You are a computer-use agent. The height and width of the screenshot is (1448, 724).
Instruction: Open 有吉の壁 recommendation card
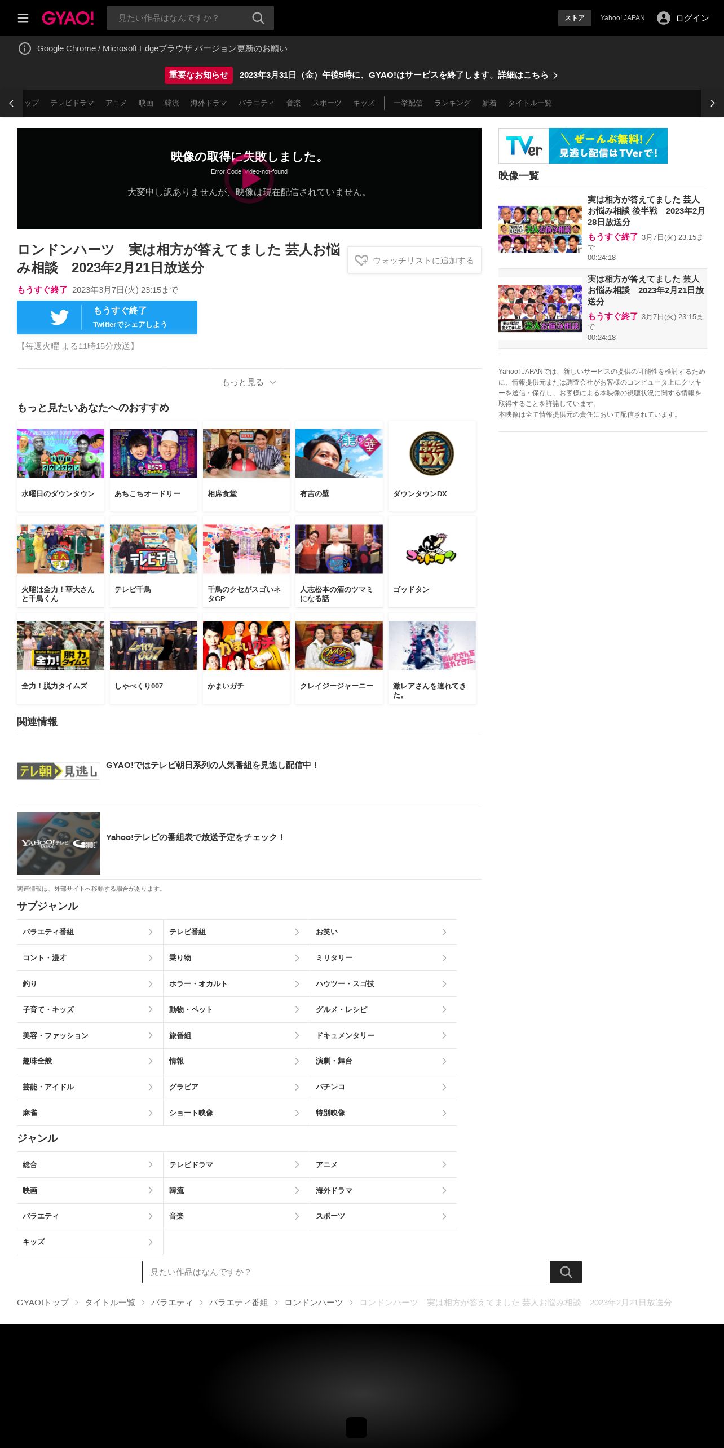pos(339,466)
